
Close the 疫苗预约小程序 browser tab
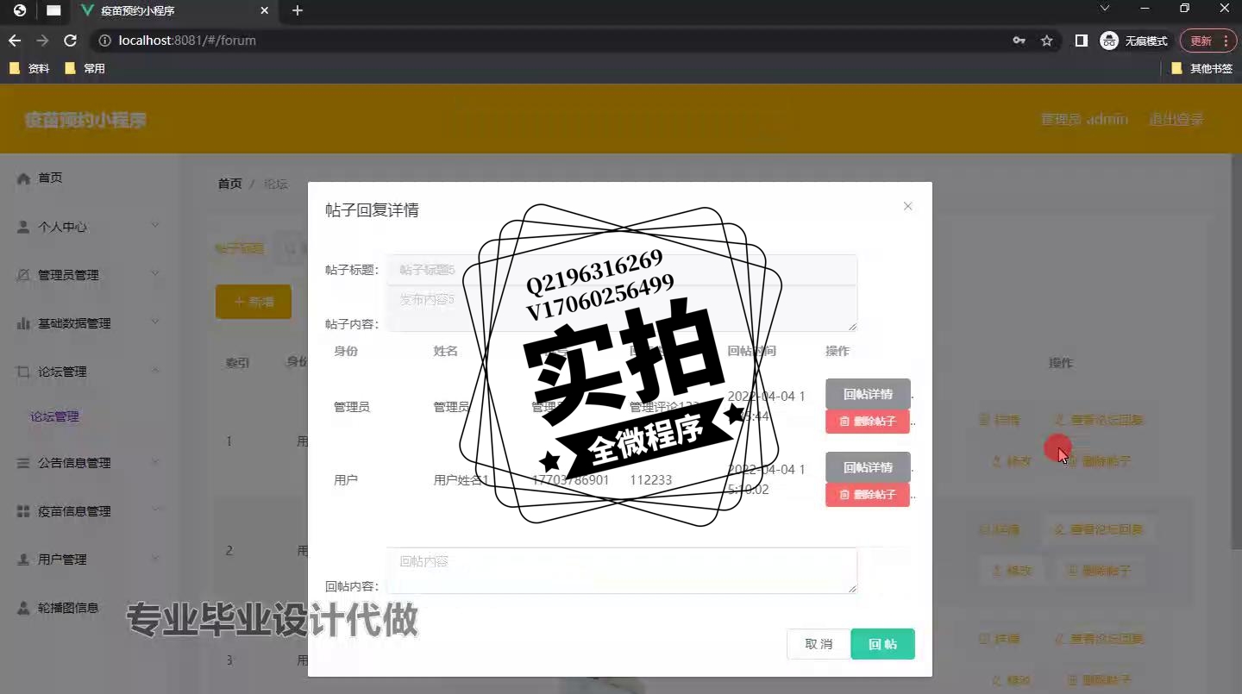coord(265,11)
